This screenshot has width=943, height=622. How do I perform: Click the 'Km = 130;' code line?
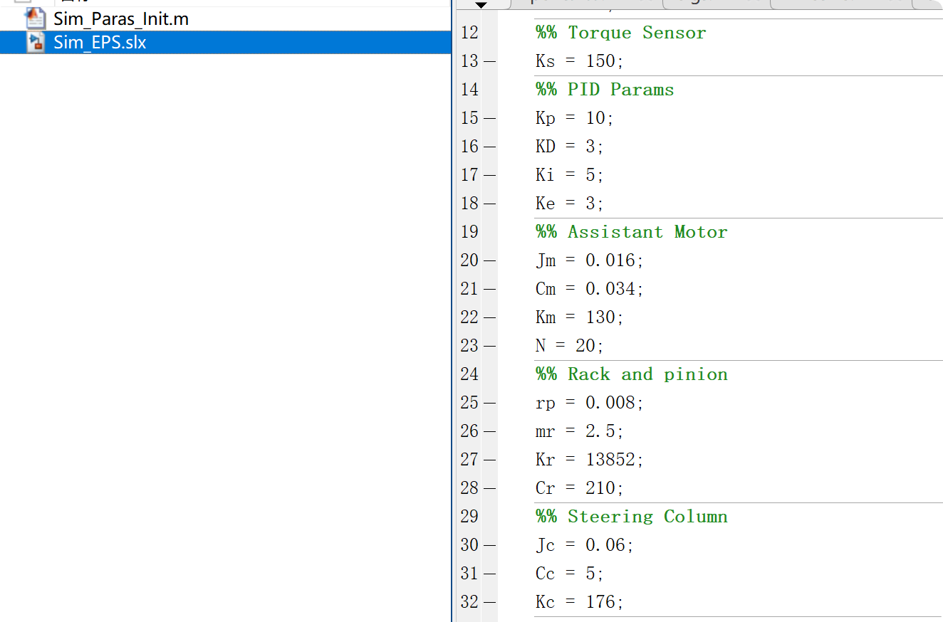pyautogui.click(x=580, y=317)
